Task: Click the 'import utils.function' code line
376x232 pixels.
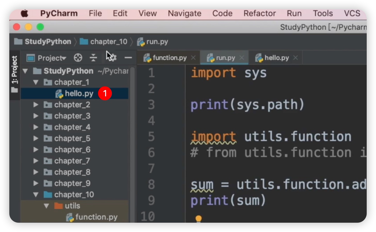Action: click(271, 137)
